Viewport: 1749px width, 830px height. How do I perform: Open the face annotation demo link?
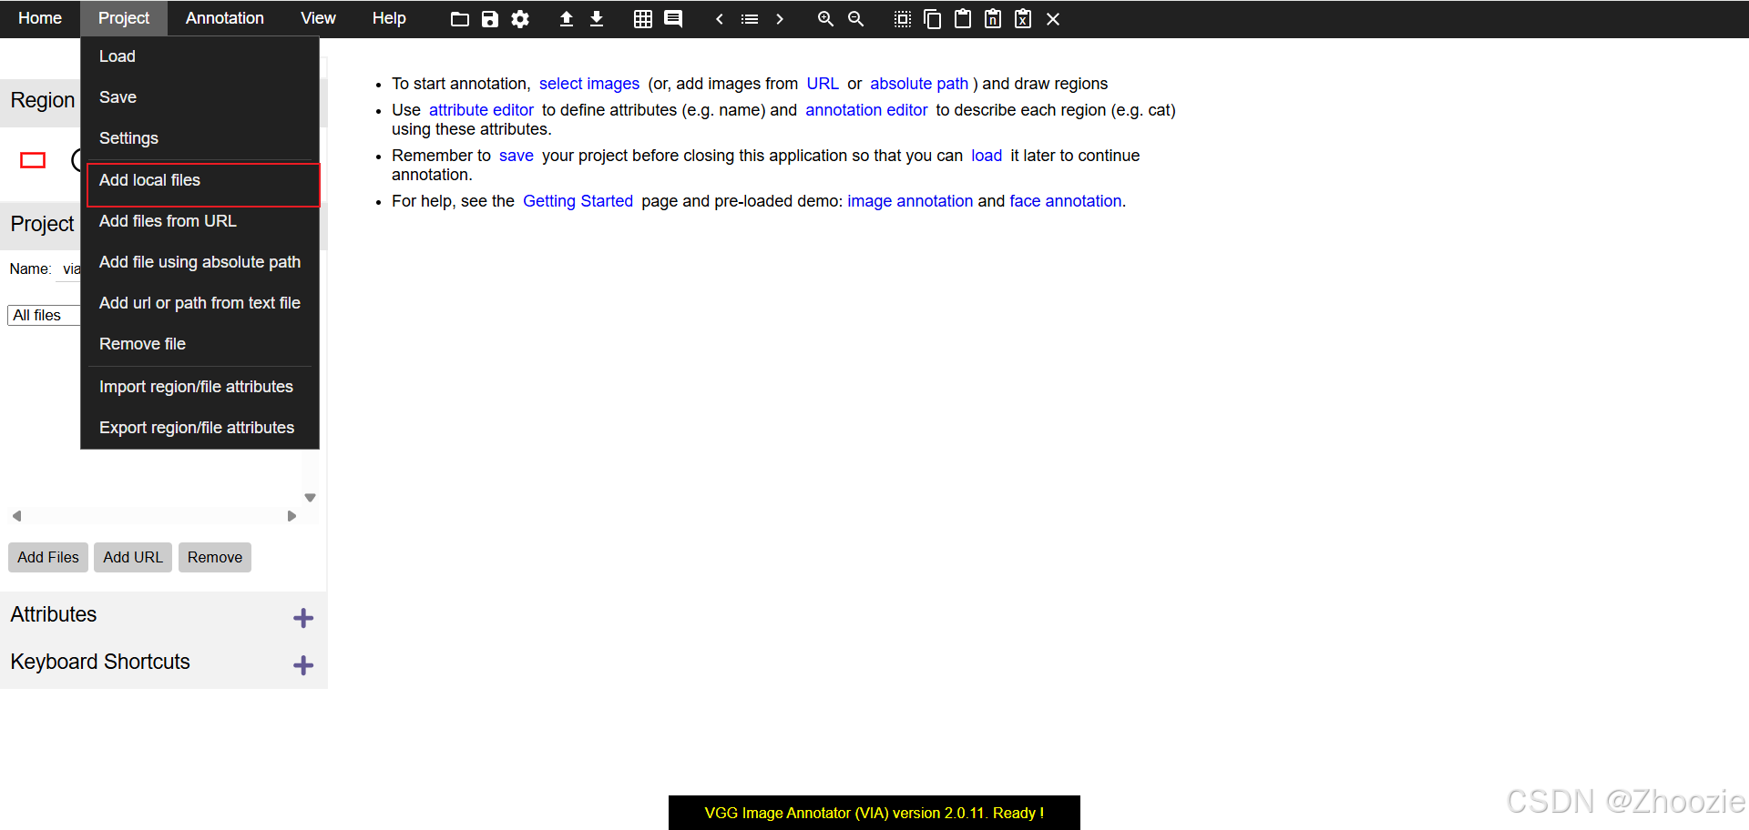(1065, 201)
